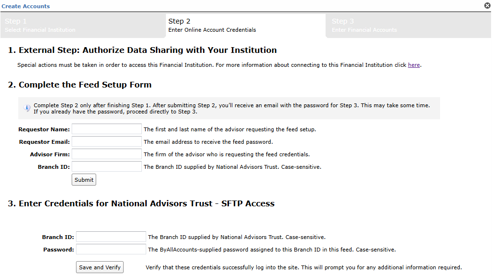Click into the Requestor Email field

click(107, 141)
